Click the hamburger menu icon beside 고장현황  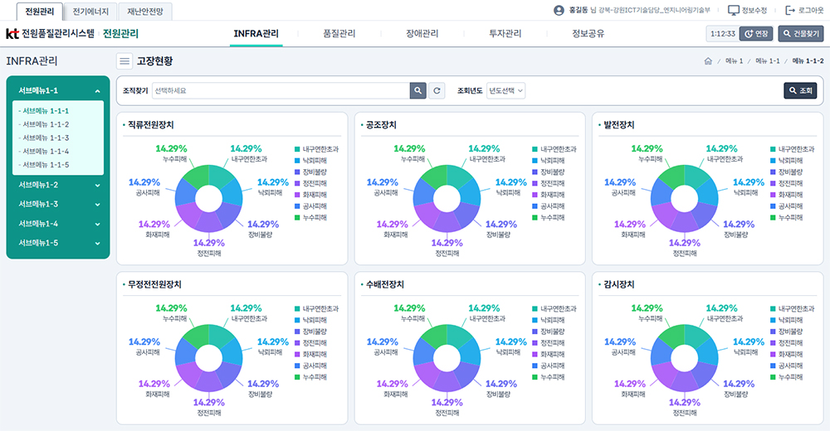(124, 61)
